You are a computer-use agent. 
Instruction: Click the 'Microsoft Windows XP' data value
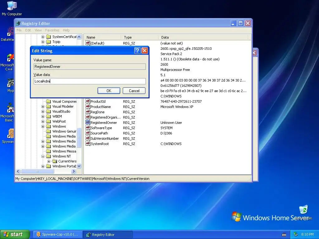click(177, 107)
